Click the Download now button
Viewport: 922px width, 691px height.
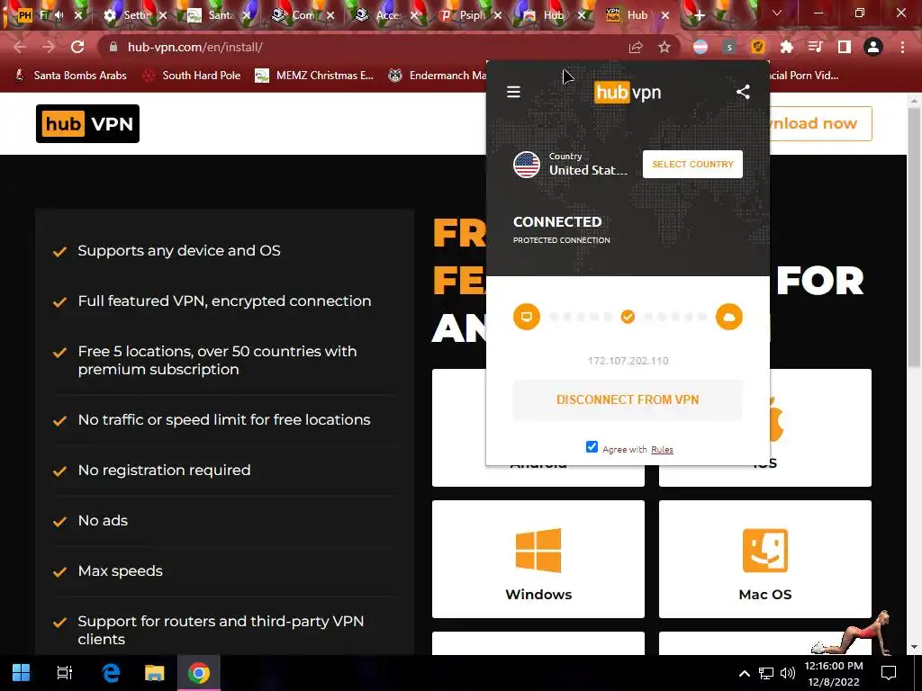point(819,123)
